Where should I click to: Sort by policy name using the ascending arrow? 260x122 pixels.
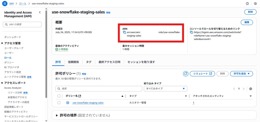(122, 96)
